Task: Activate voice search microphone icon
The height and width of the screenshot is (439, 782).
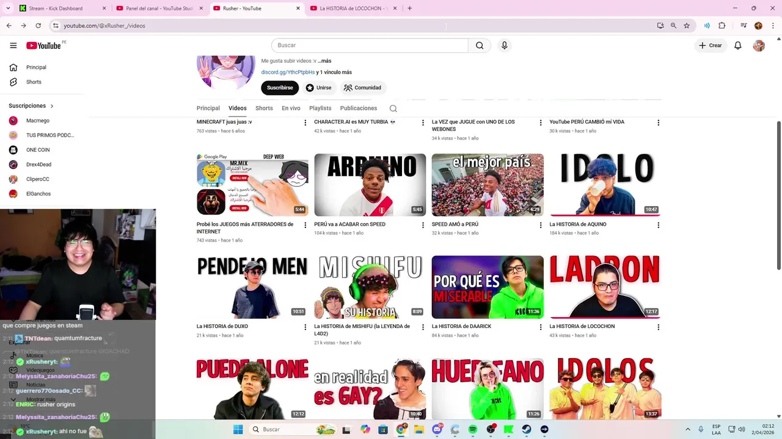Action: tap(504, 46)
